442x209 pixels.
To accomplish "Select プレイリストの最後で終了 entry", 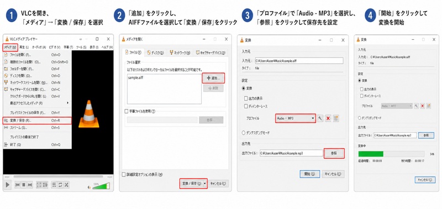I will [x=37, y=137].
